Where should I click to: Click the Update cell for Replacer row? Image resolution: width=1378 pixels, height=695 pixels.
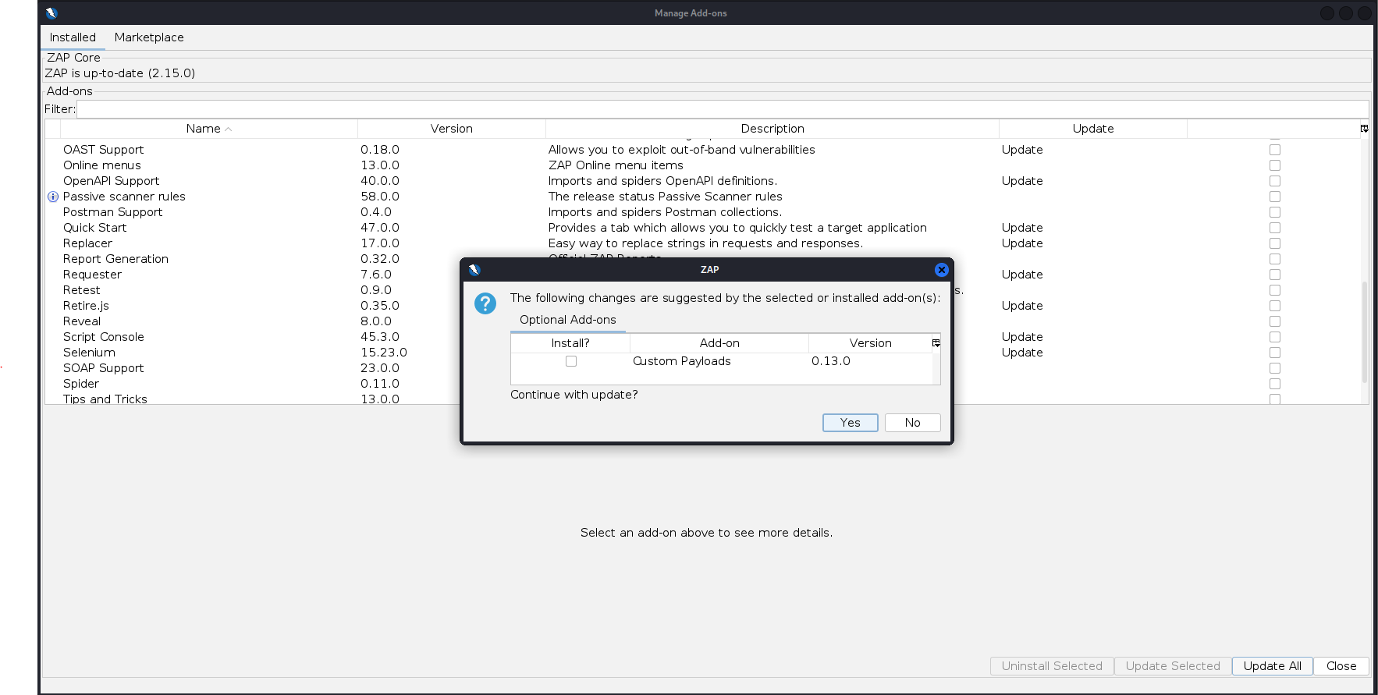1022,243
